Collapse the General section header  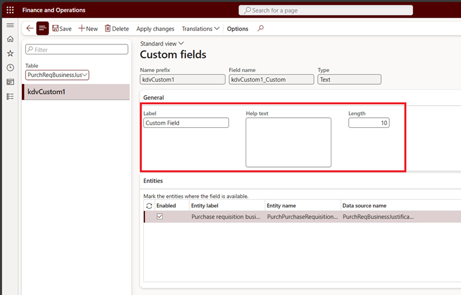[153, 98]
